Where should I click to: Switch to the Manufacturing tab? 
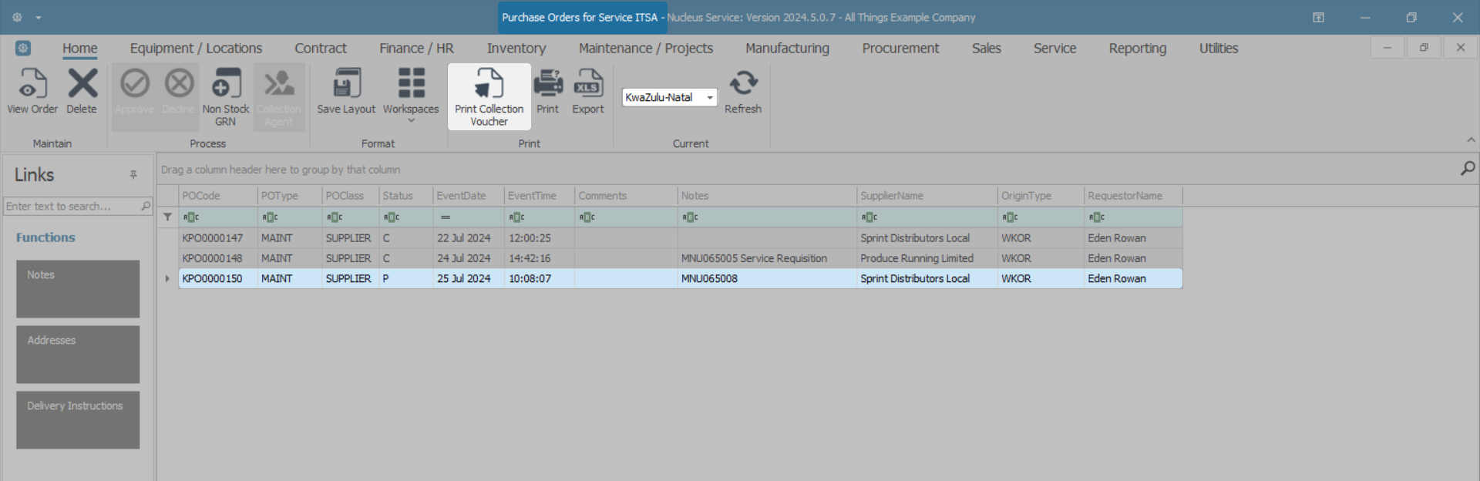pos(787,48)
